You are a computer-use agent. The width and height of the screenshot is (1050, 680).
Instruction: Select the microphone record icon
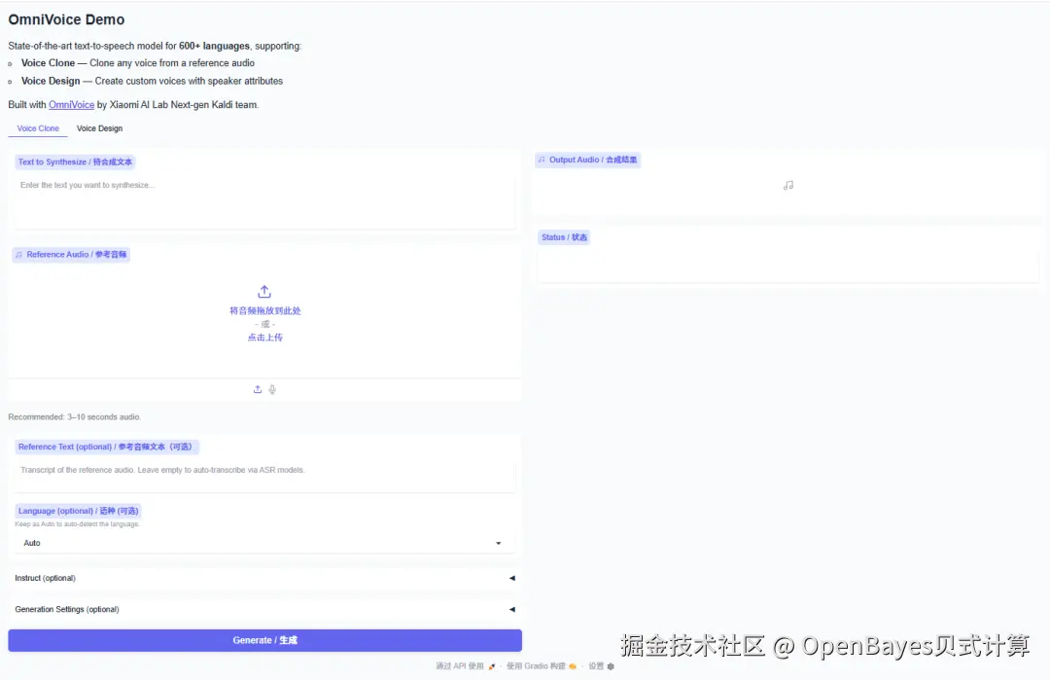point(272,389)
